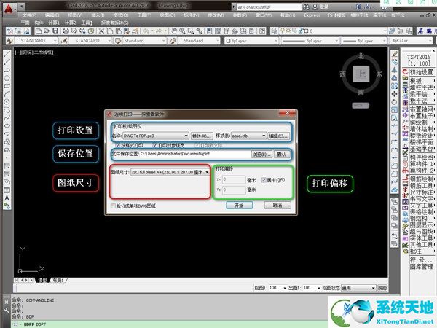Select the Array tool in modify toolbar
Image resolution: width=437 pixels, height=328 pixels.
[x=394, y=86]
